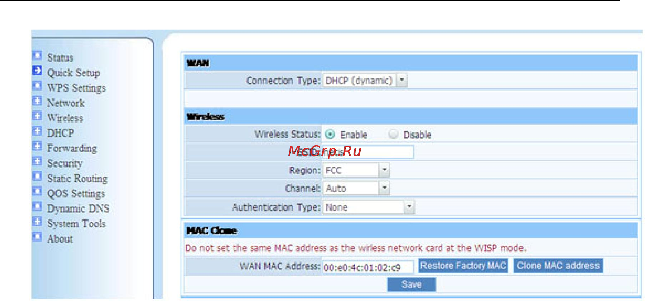Expand Security using its plus icon
This screenshot has width=645, height=301.
click(x=37, y=161)
